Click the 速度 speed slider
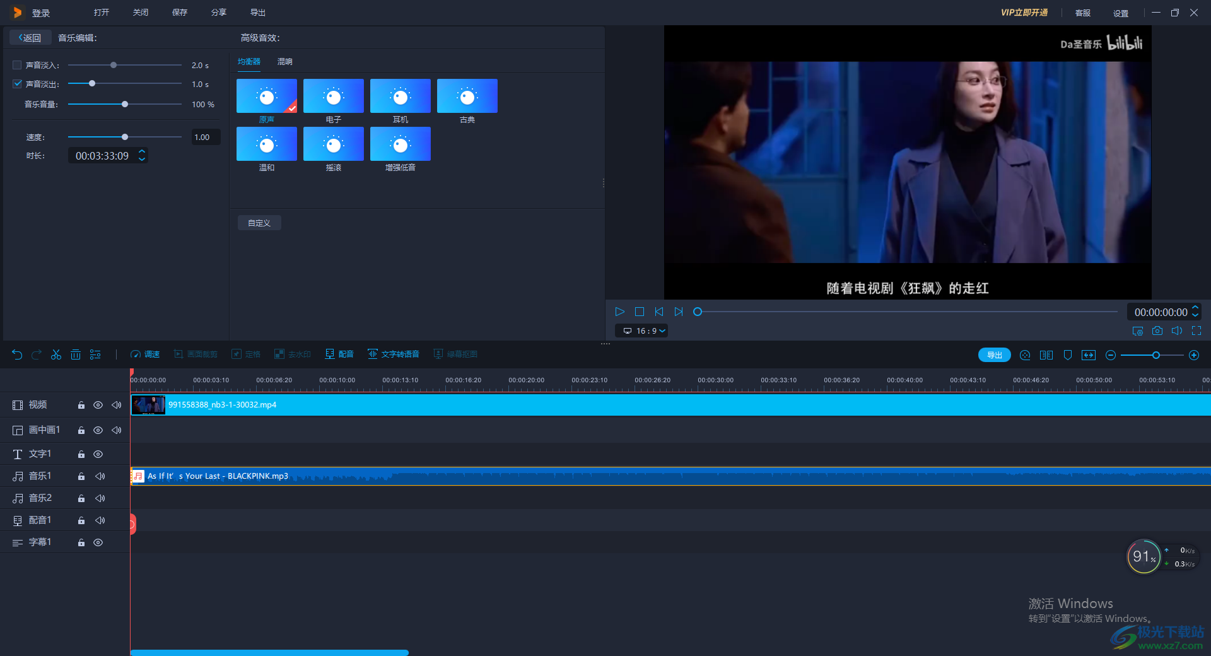The height and width of the screenshot is (656, 1211). (125, 137)
